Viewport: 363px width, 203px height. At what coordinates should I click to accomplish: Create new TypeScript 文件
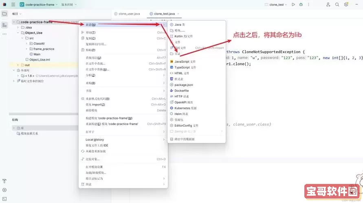[196, 67]
